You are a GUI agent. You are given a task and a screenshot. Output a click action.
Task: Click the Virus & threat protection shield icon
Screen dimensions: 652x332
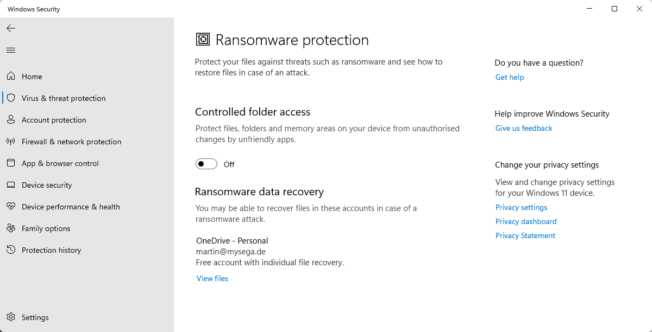[11, 98]
